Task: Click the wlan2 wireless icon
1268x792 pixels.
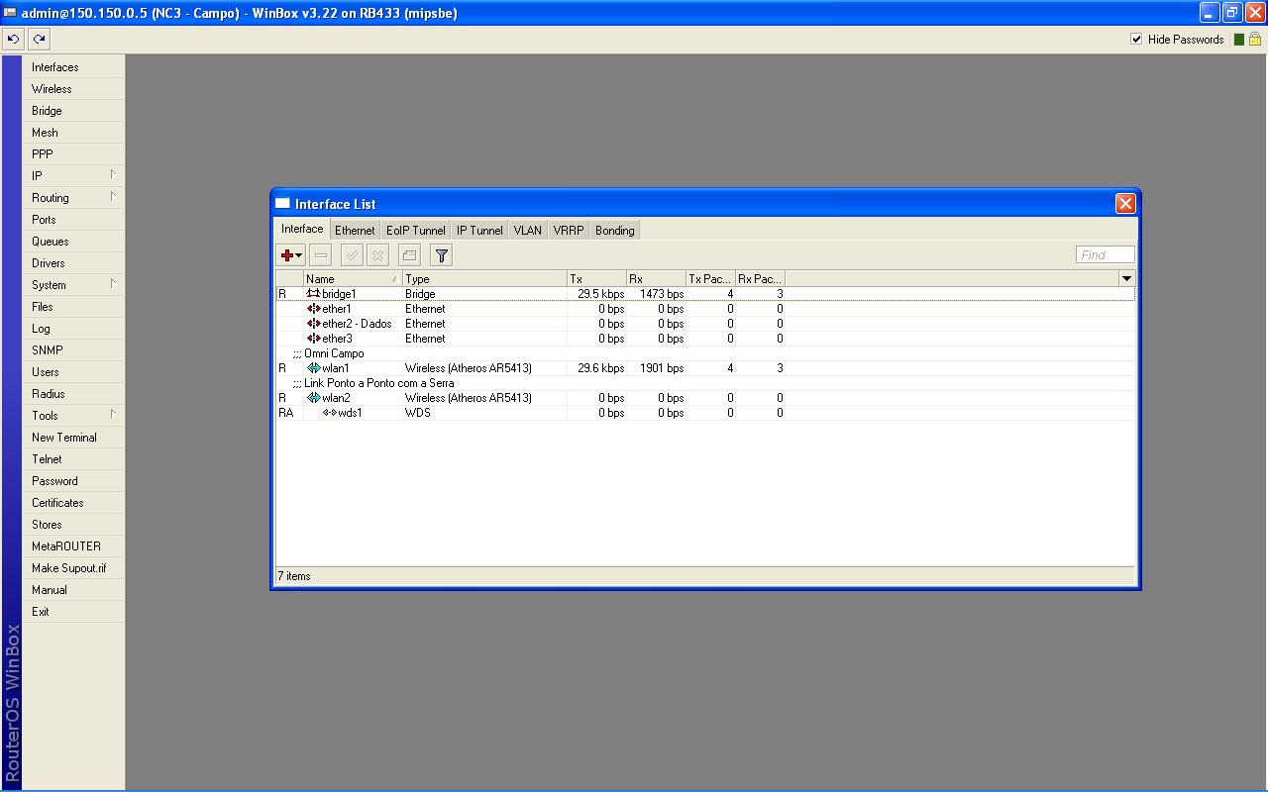Action: point(313,398)
